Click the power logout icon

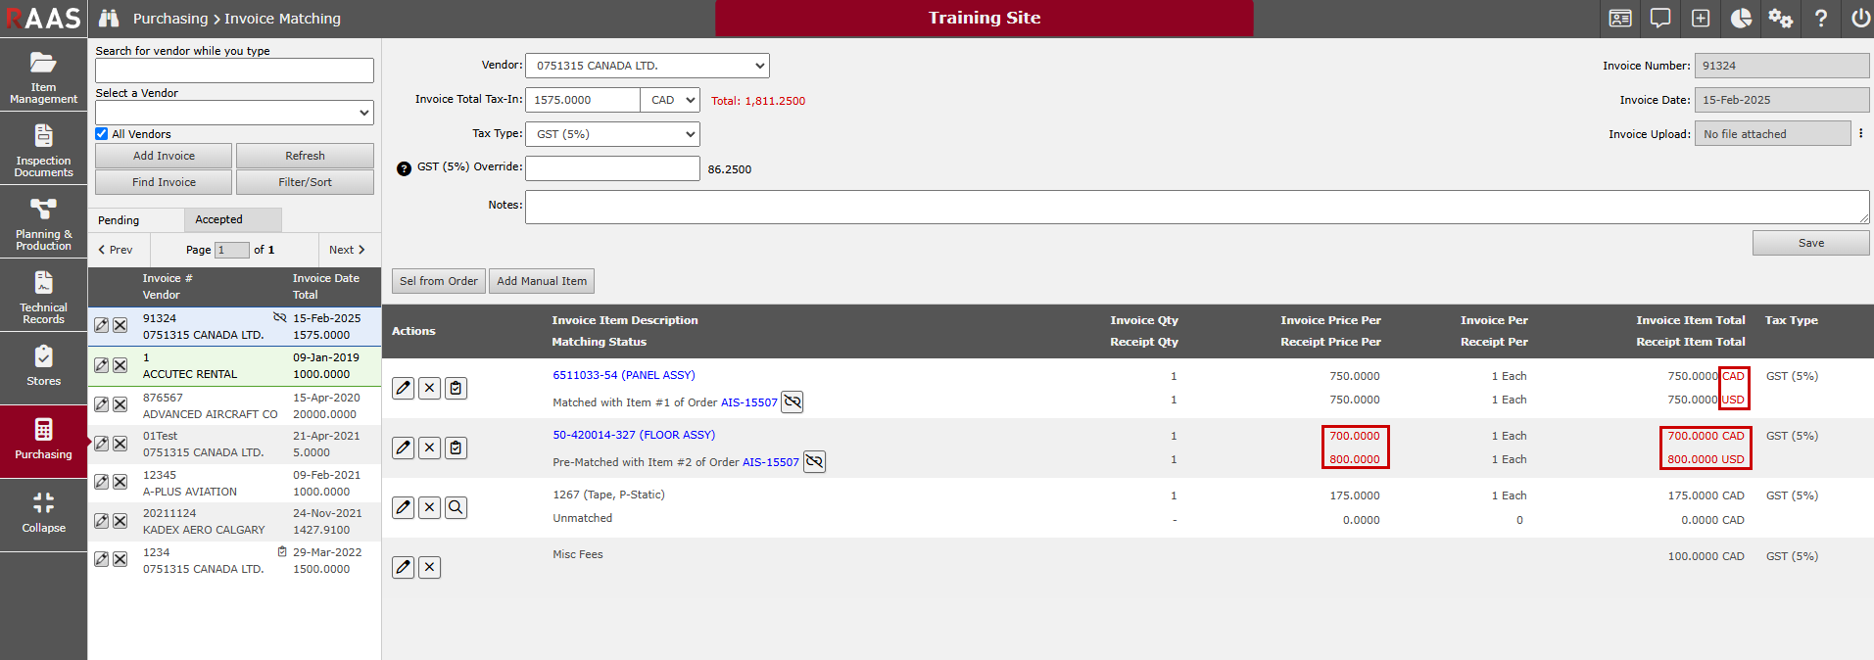pyautogui.click(x=1859, y=19)
